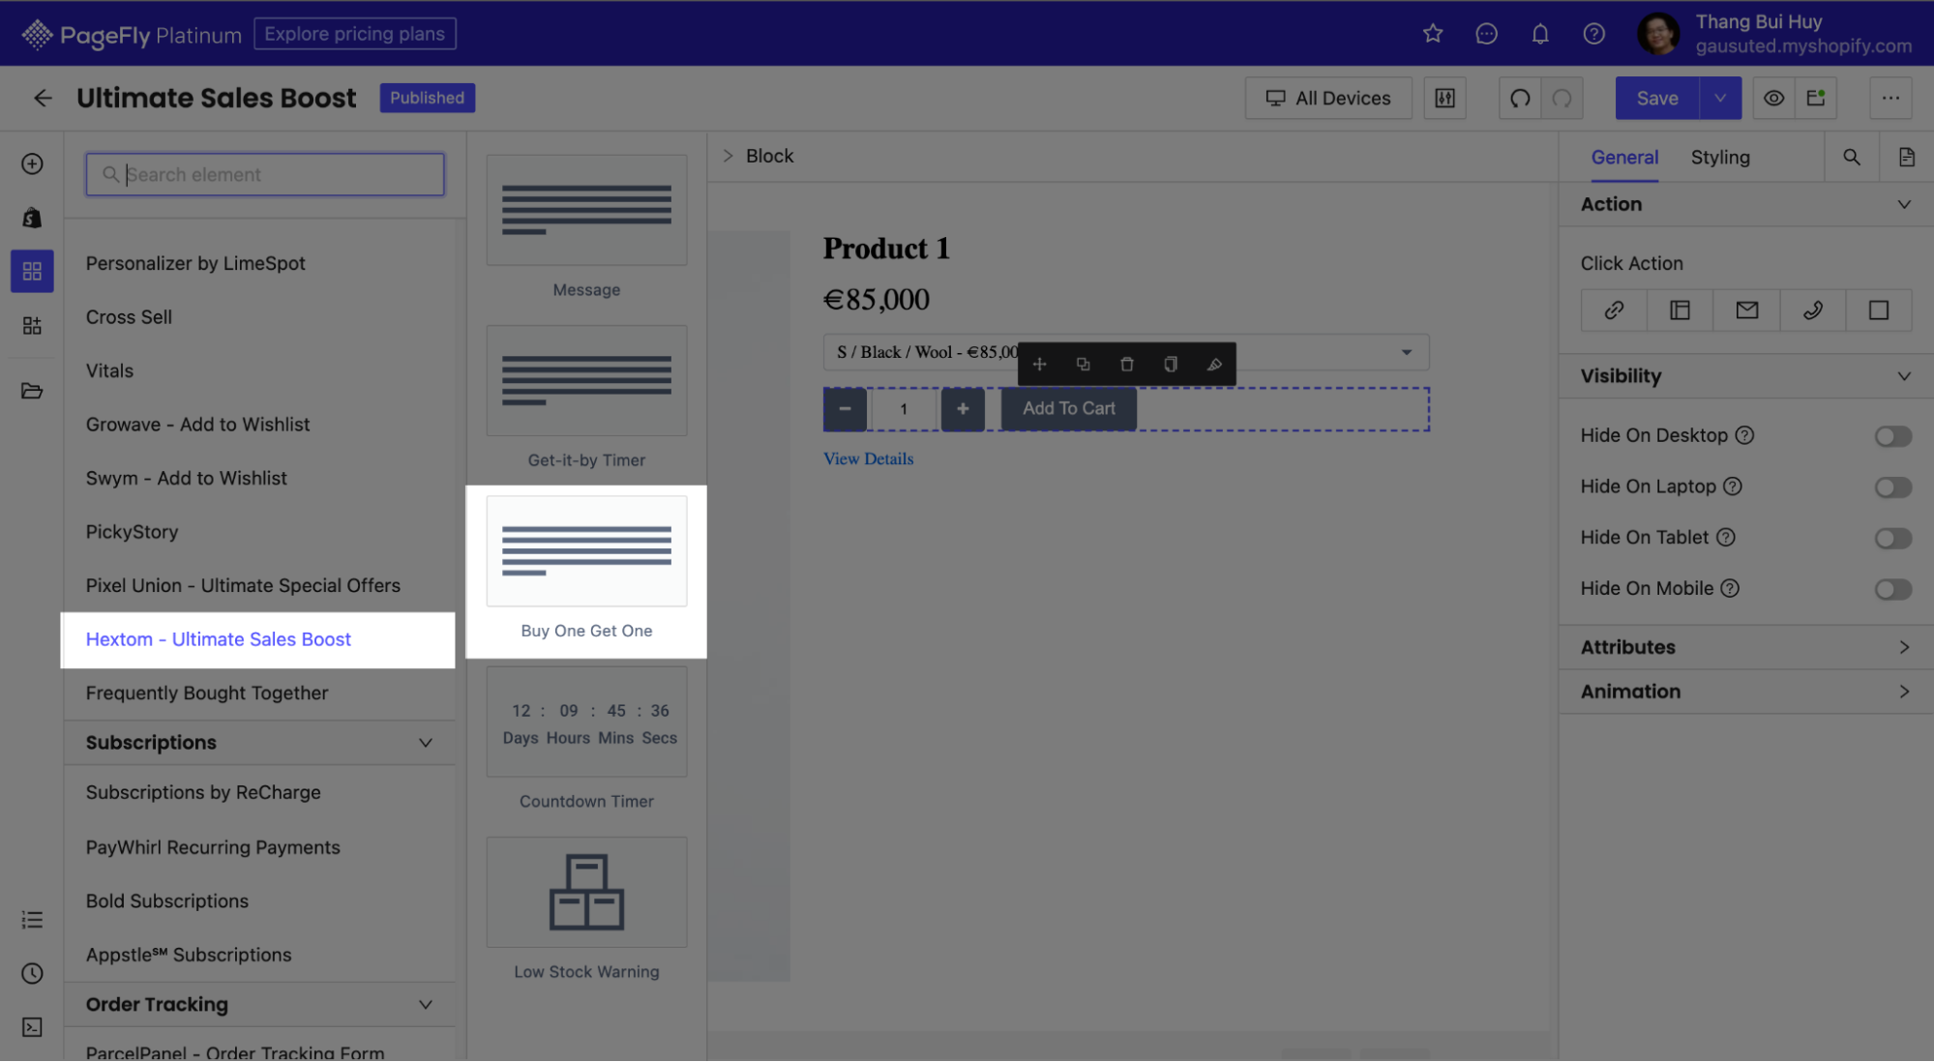Toggle Hide On Desktop switch
The image size is (1934, 1062).
tap(1893, 436)
